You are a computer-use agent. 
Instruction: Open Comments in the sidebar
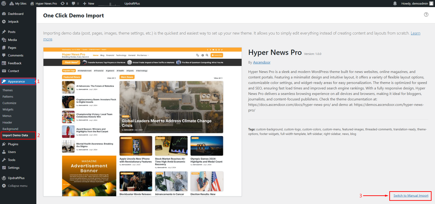[x=15, y=55]
